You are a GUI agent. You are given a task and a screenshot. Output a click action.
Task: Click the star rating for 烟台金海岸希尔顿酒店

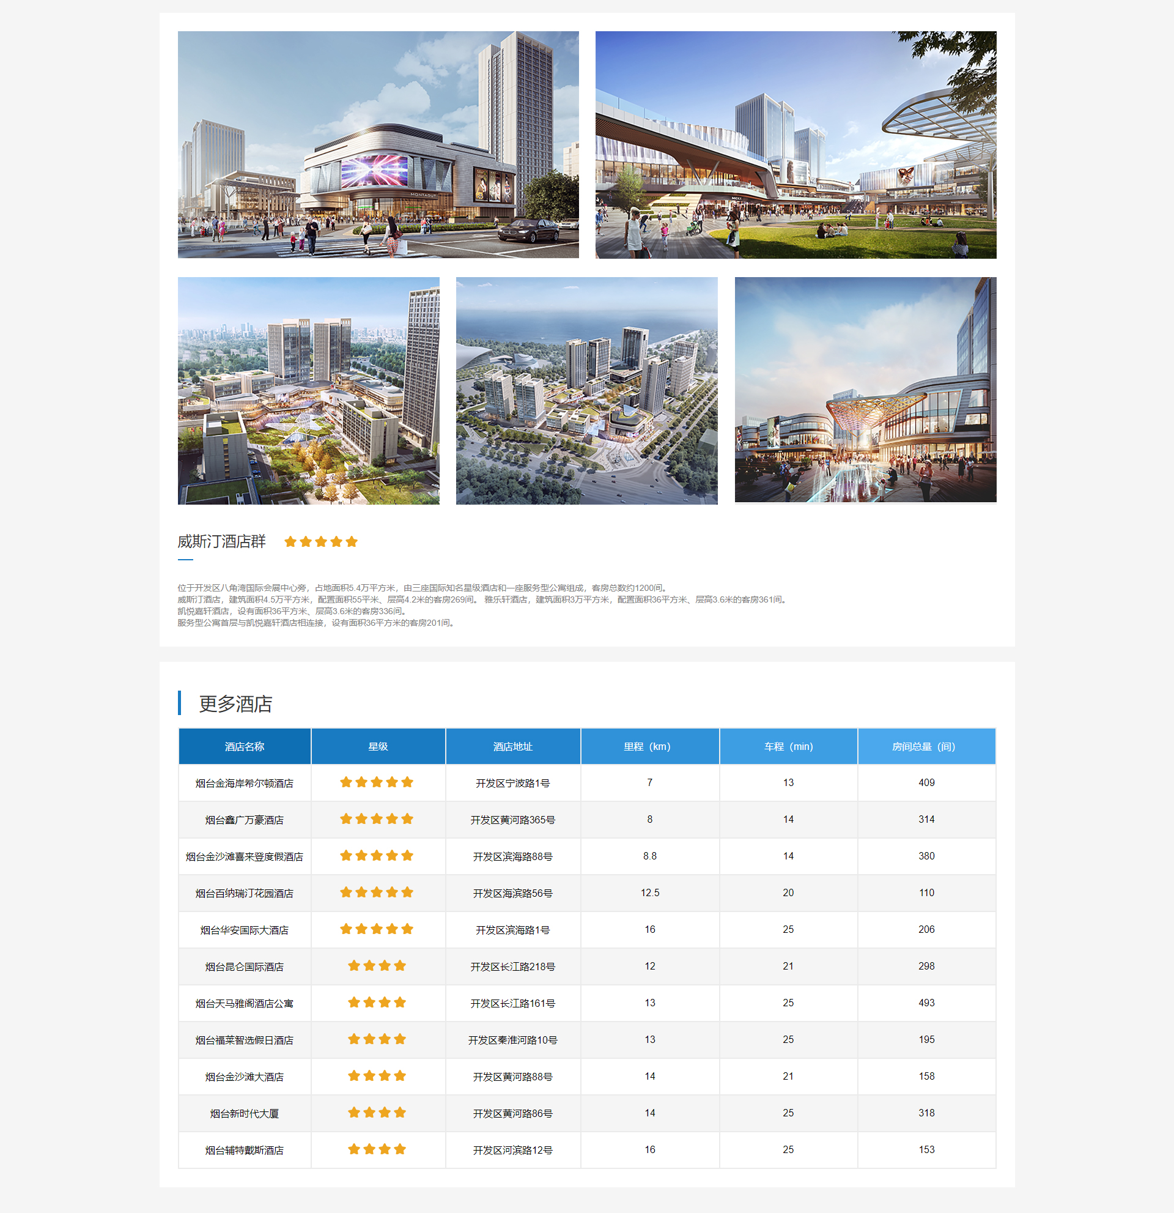(377, 782)
